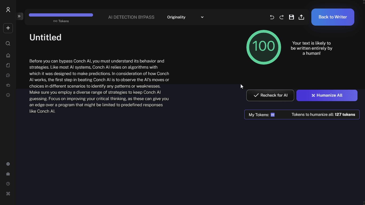Image resolution: width=365 pixels, height=205 pixels.
Task: Go to home via the house icon
Action: pos(8,56)
